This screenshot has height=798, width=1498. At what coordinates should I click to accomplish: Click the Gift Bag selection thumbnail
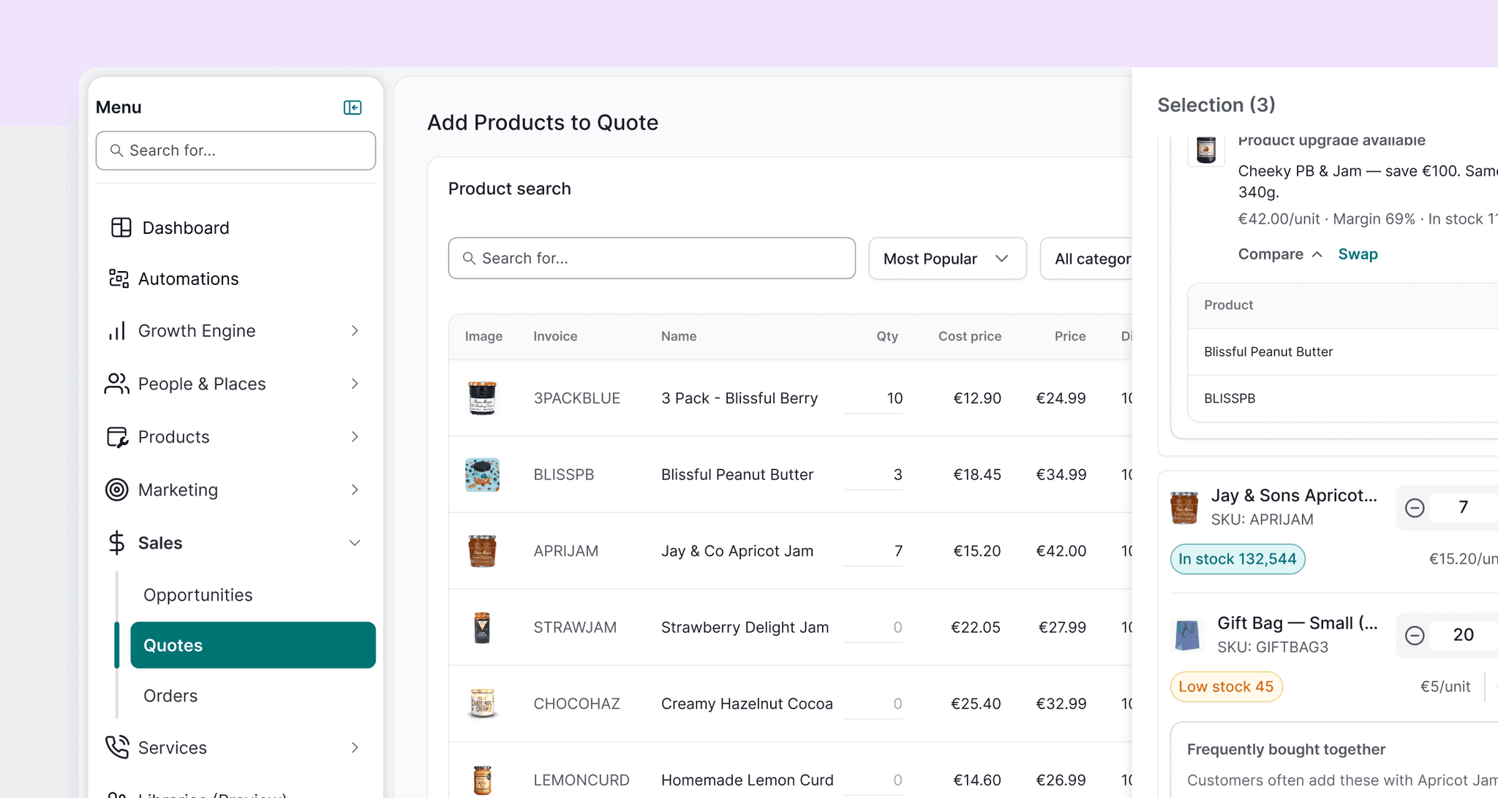(x=1187, y=635)
